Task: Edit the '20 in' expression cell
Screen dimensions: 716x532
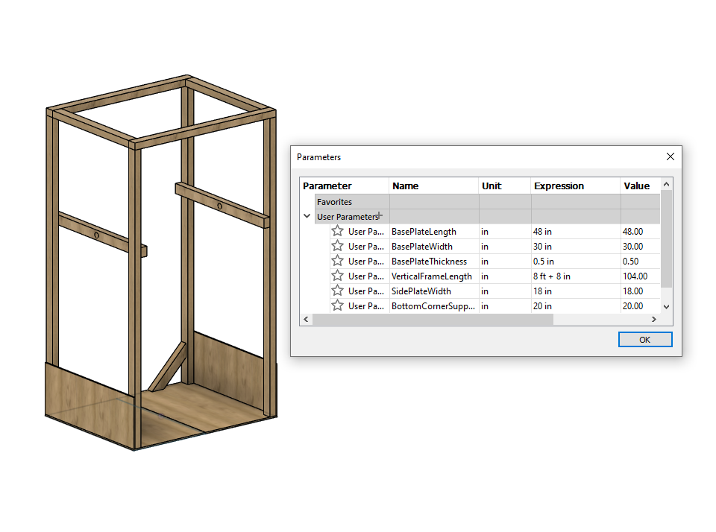Action: tap(575, 305)
